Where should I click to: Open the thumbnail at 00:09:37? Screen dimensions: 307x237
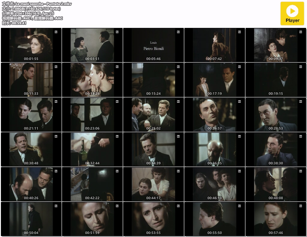(276, 45)
